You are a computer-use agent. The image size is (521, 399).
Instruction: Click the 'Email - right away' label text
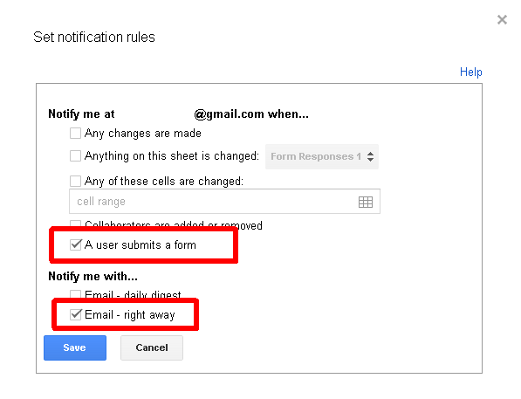(129, 314)
